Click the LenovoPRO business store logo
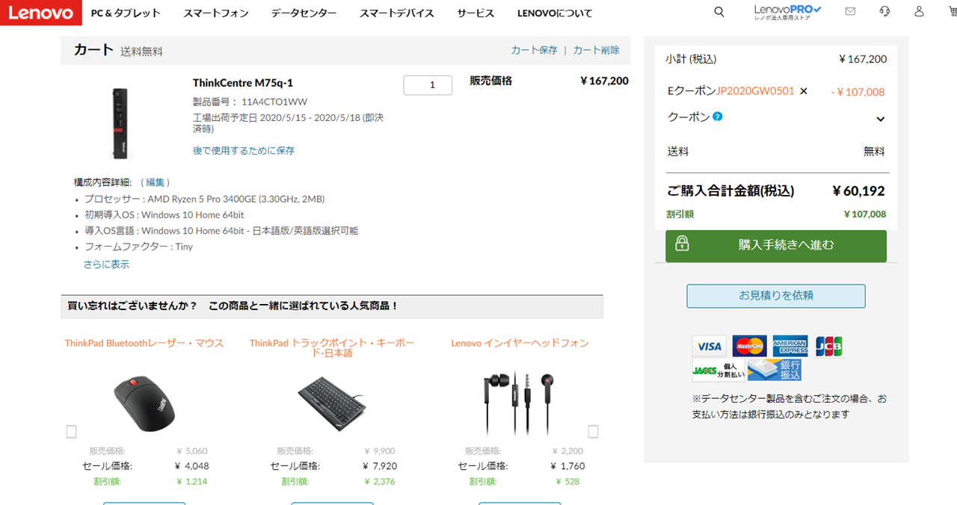Viewport: 957px width, 505px height. click(787, 12)
